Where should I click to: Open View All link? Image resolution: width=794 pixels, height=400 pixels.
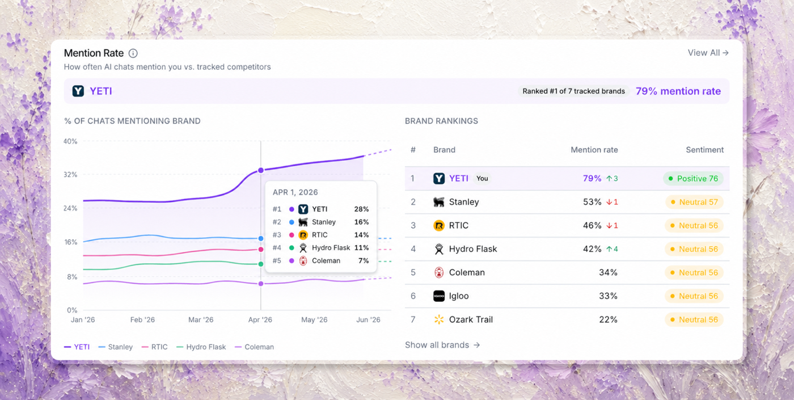(708, 53)
